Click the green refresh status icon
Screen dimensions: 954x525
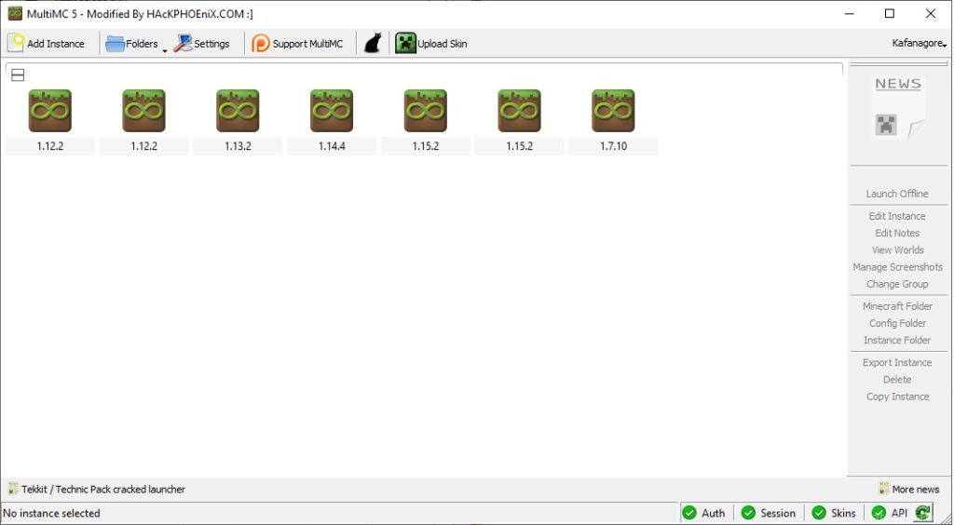pos(923,513)
